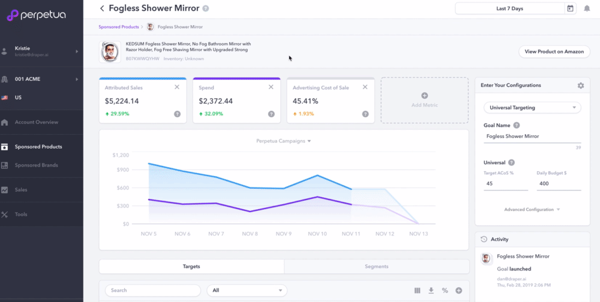
Task: Click the $5,224.14 attributed sales value
Action: pos(122,101)
